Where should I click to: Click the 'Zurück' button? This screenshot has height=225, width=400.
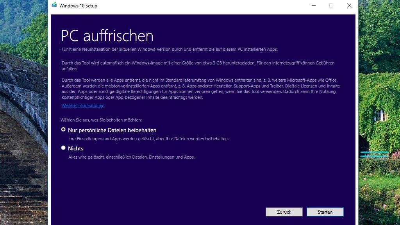(284, 212)
